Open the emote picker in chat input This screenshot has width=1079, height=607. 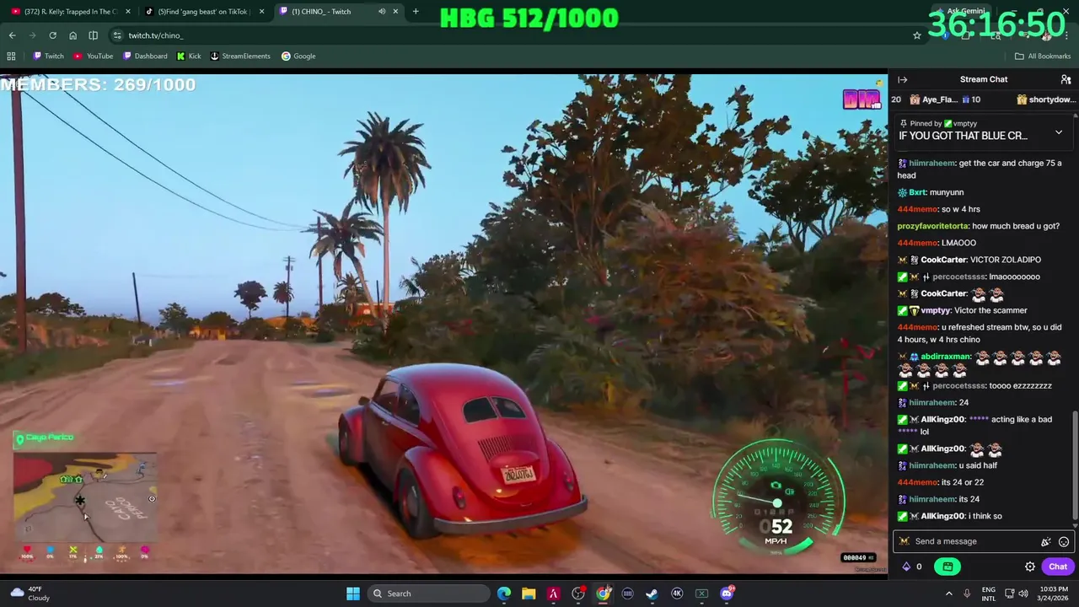(x=1064, y=542)
